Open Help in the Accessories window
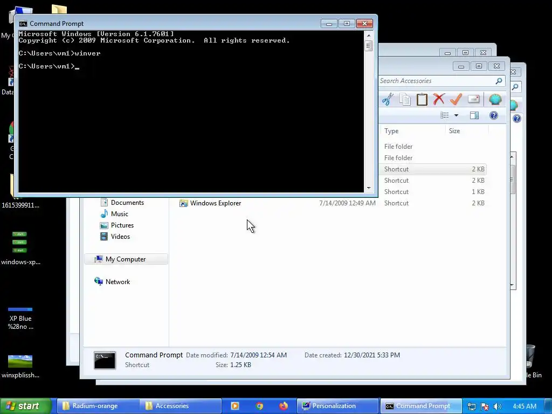 494,115
